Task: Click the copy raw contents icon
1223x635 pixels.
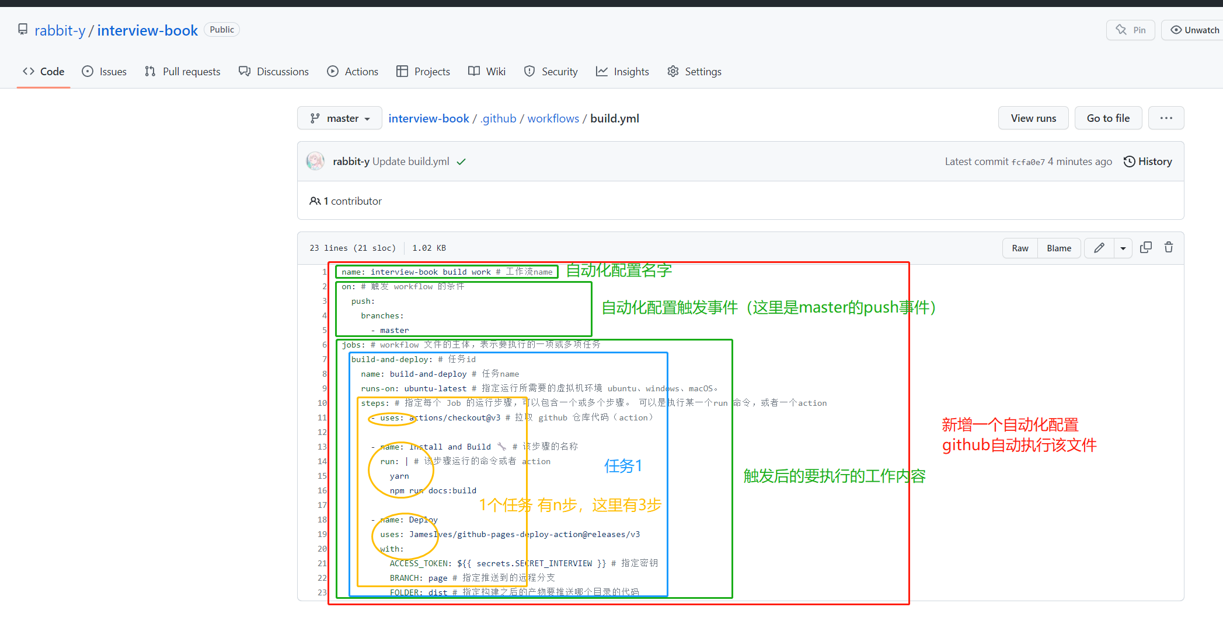Action: point(1145,247)
